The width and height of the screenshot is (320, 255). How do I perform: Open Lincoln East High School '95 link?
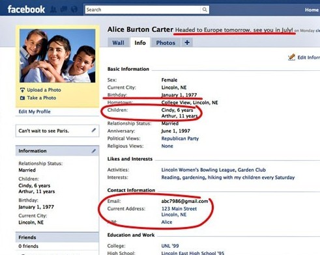pyautogui.click(x=193, y=253)
